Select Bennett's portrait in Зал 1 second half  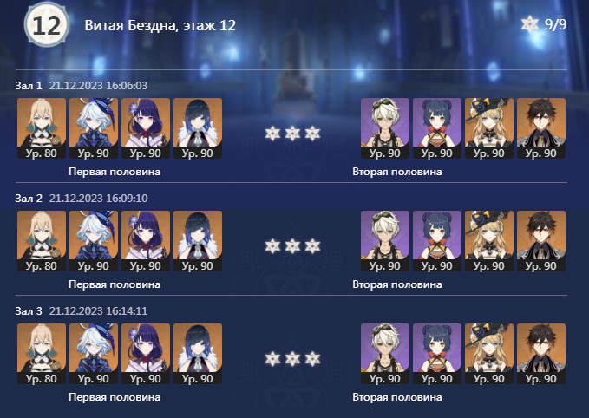tap(385, 128)
